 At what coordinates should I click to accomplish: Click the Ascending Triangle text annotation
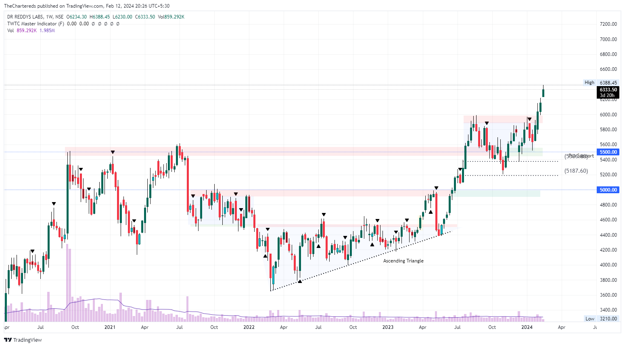coord(403,261)
